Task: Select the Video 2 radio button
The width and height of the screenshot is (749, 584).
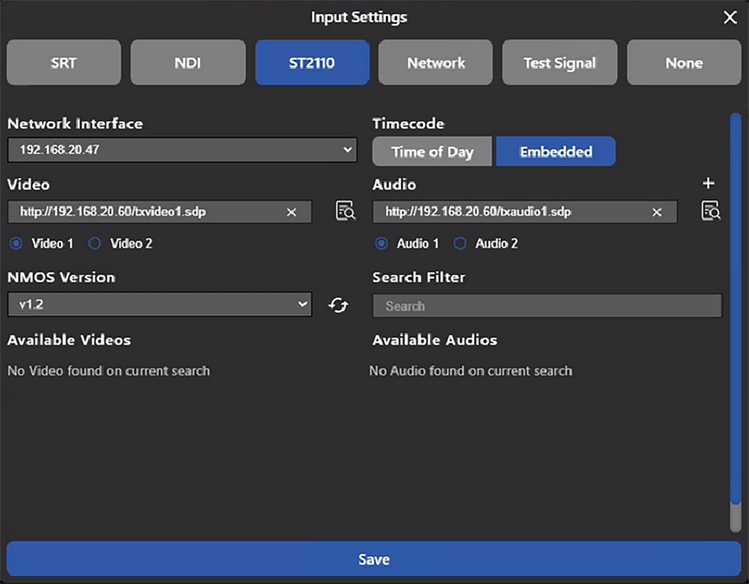Action: 94,243
